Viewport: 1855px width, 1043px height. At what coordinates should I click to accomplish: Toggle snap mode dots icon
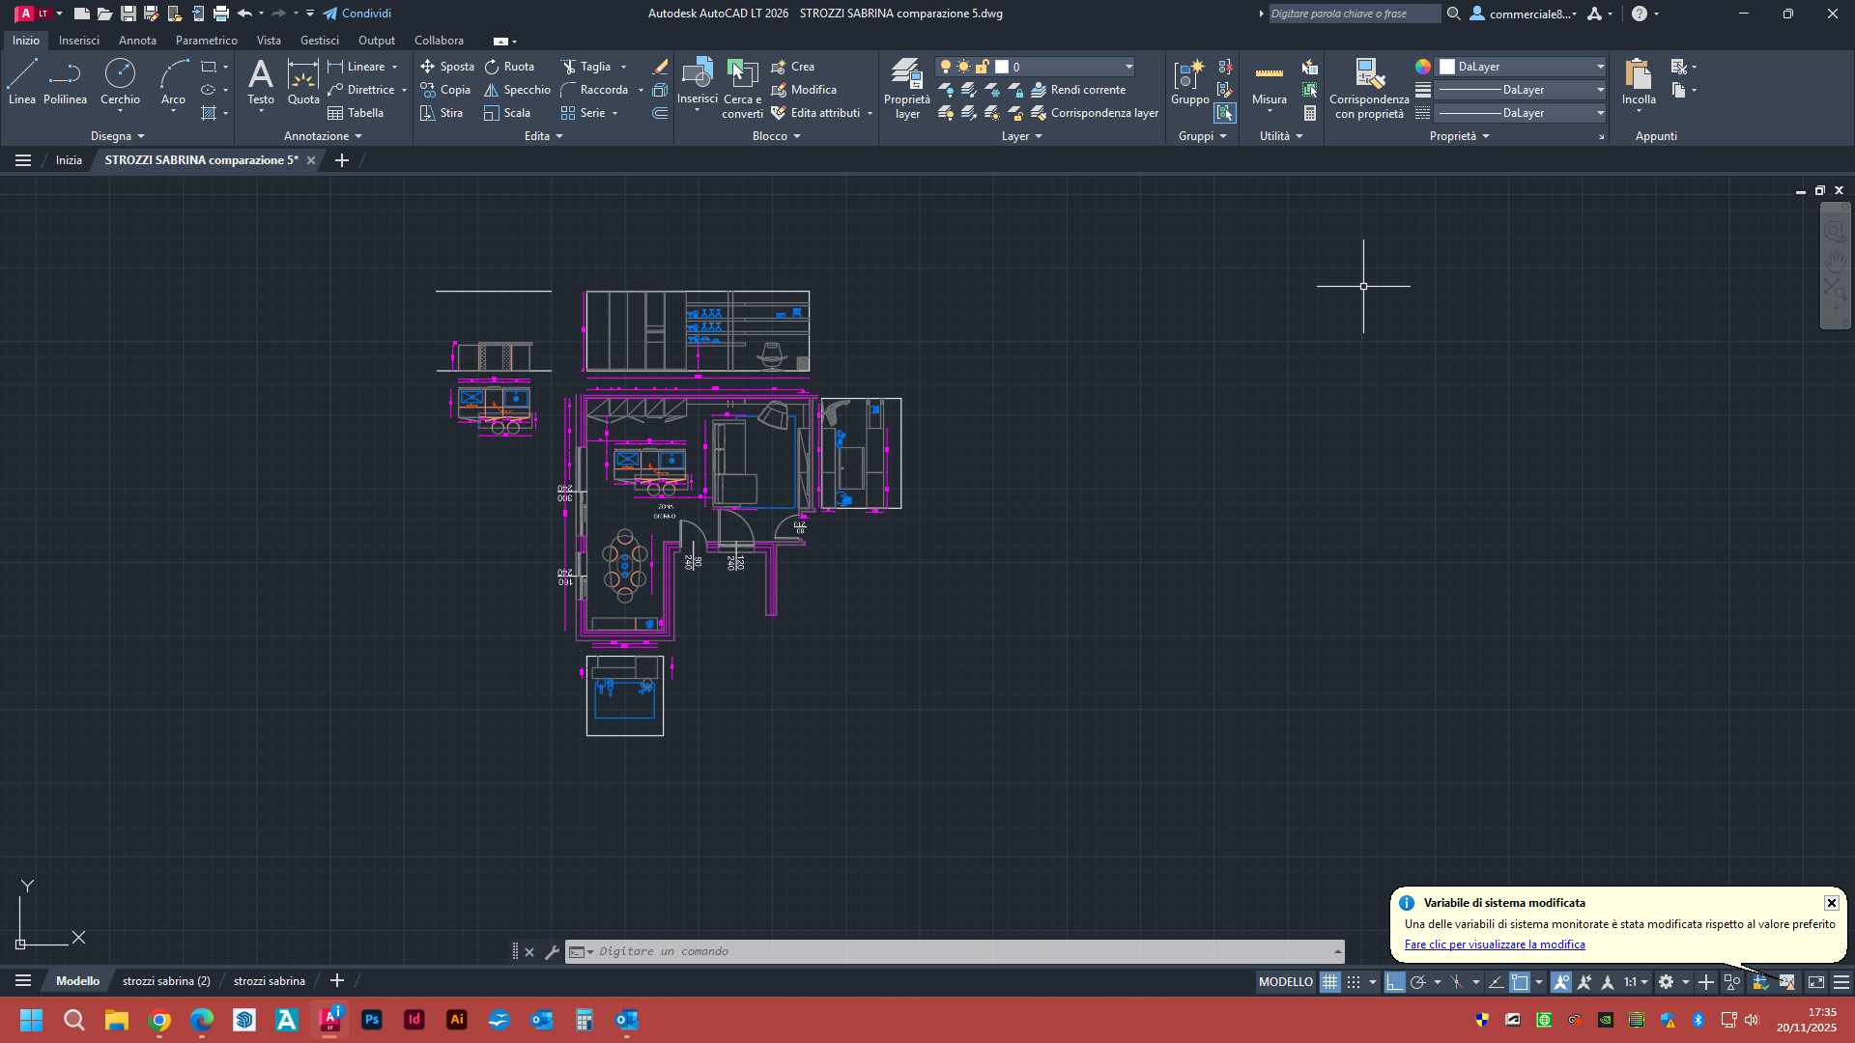[x=1354, y=982]
